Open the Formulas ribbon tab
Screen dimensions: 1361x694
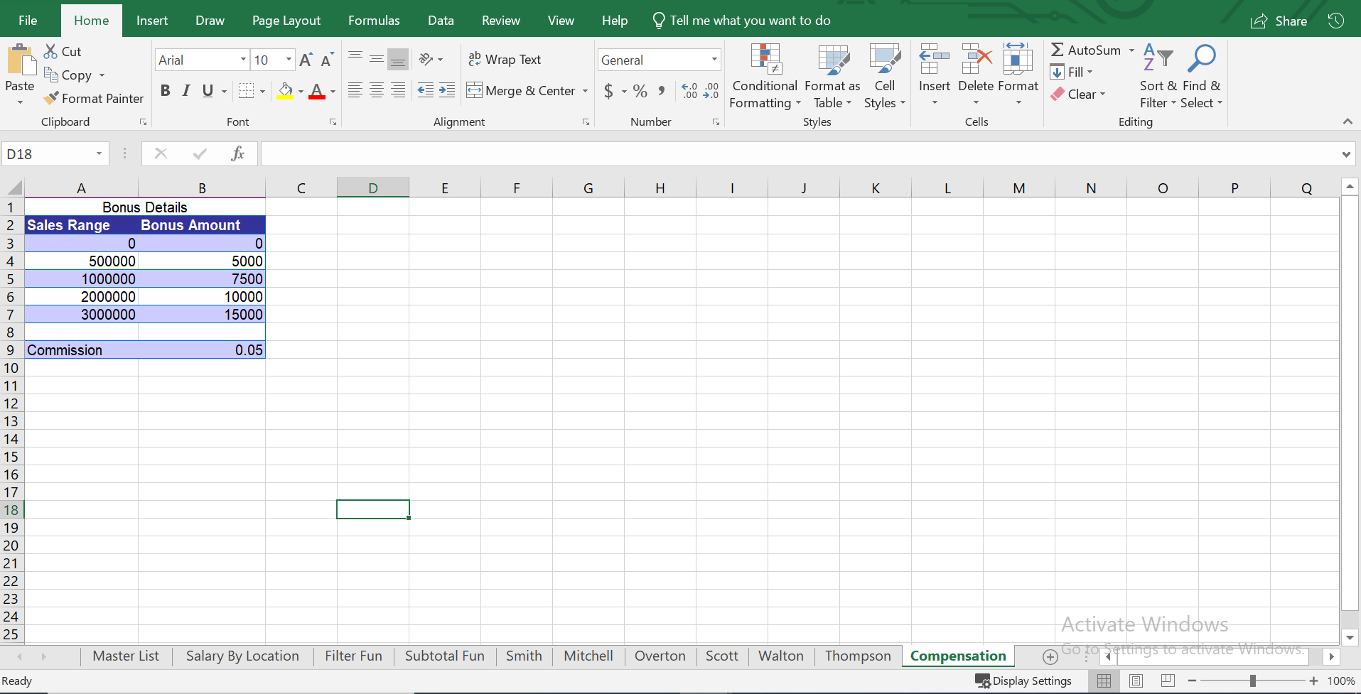coord(374,21)
